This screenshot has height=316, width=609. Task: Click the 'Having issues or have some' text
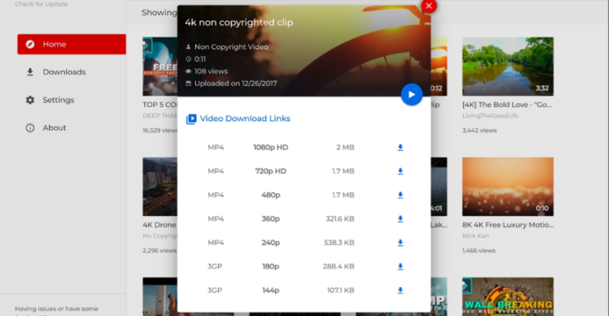click(57, 309)
